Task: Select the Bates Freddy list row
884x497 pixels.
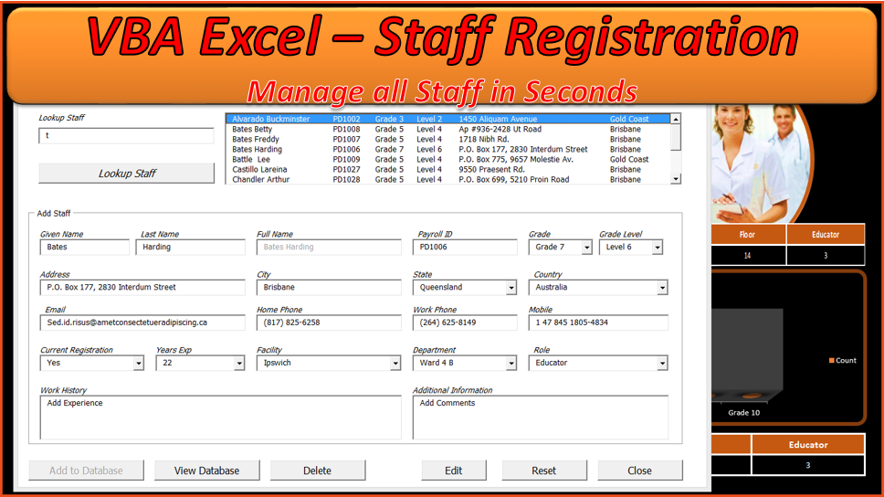Action: point(447,140)
